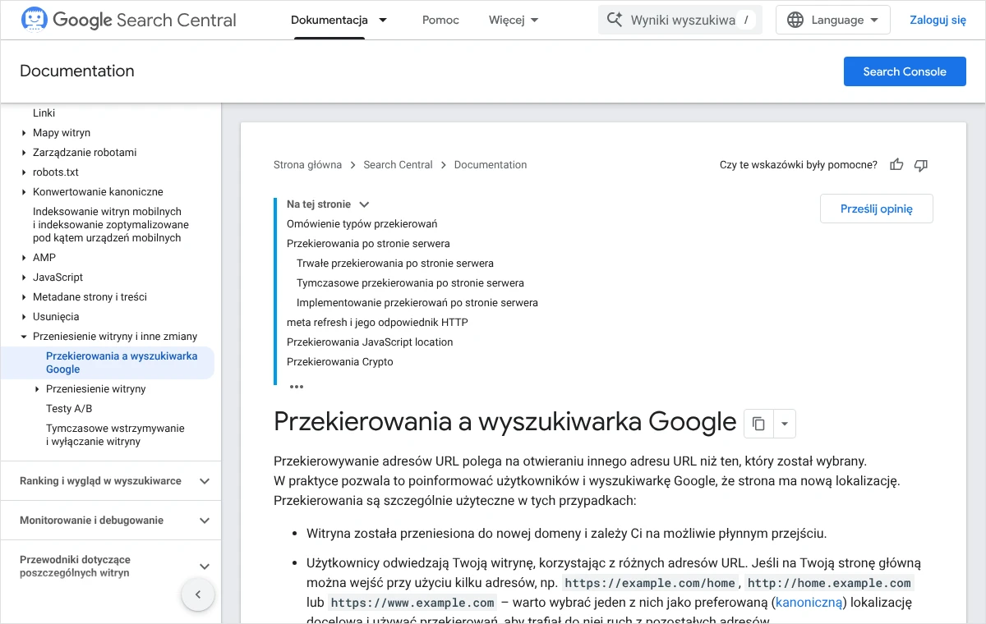
Task: Expand the Konwertowanie kanoniczne tree arrow
Action: pyautogui.click(x=24, y=192)
